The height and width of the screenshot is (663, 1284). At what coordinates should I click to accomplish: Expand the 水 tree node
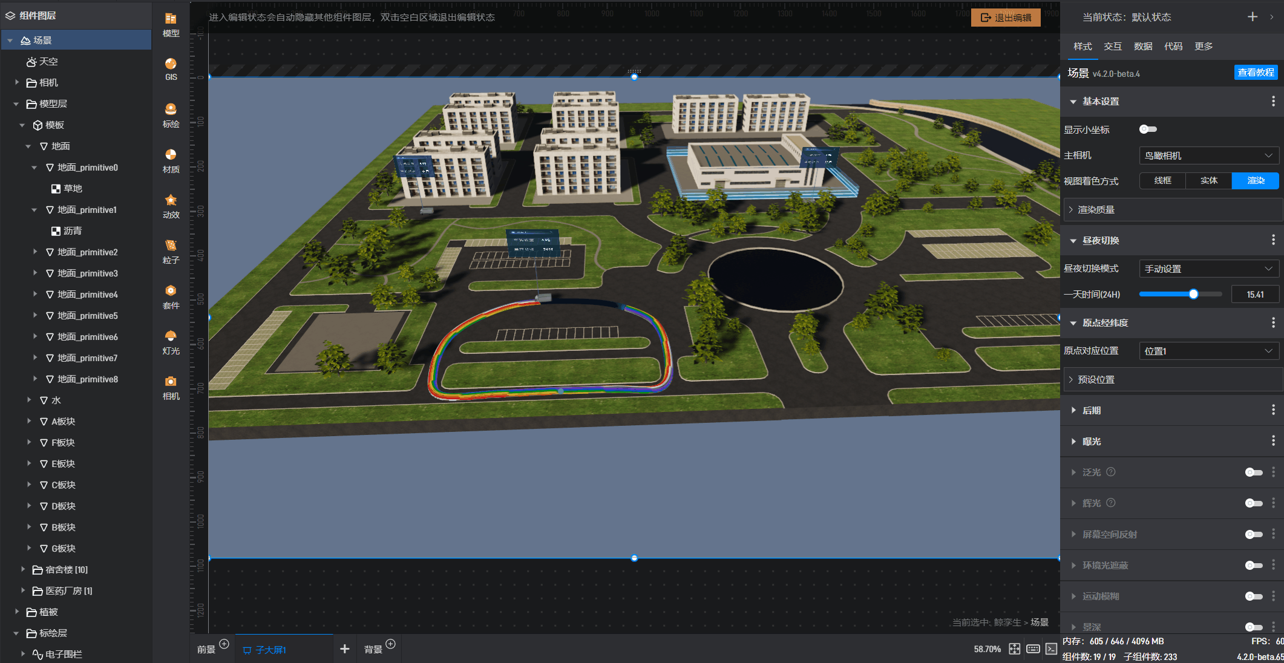[x=29, y=400]
